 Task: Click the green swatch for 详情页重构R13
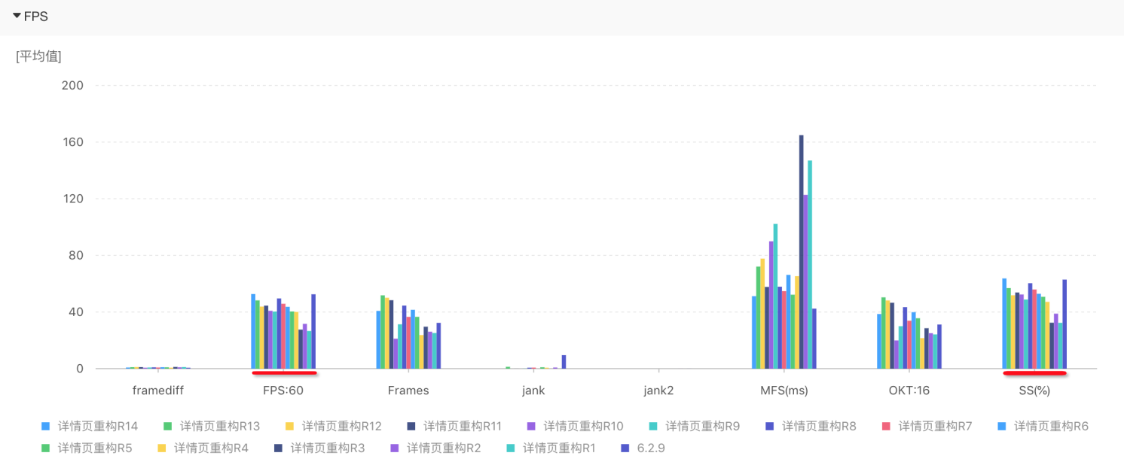(167, 427)
